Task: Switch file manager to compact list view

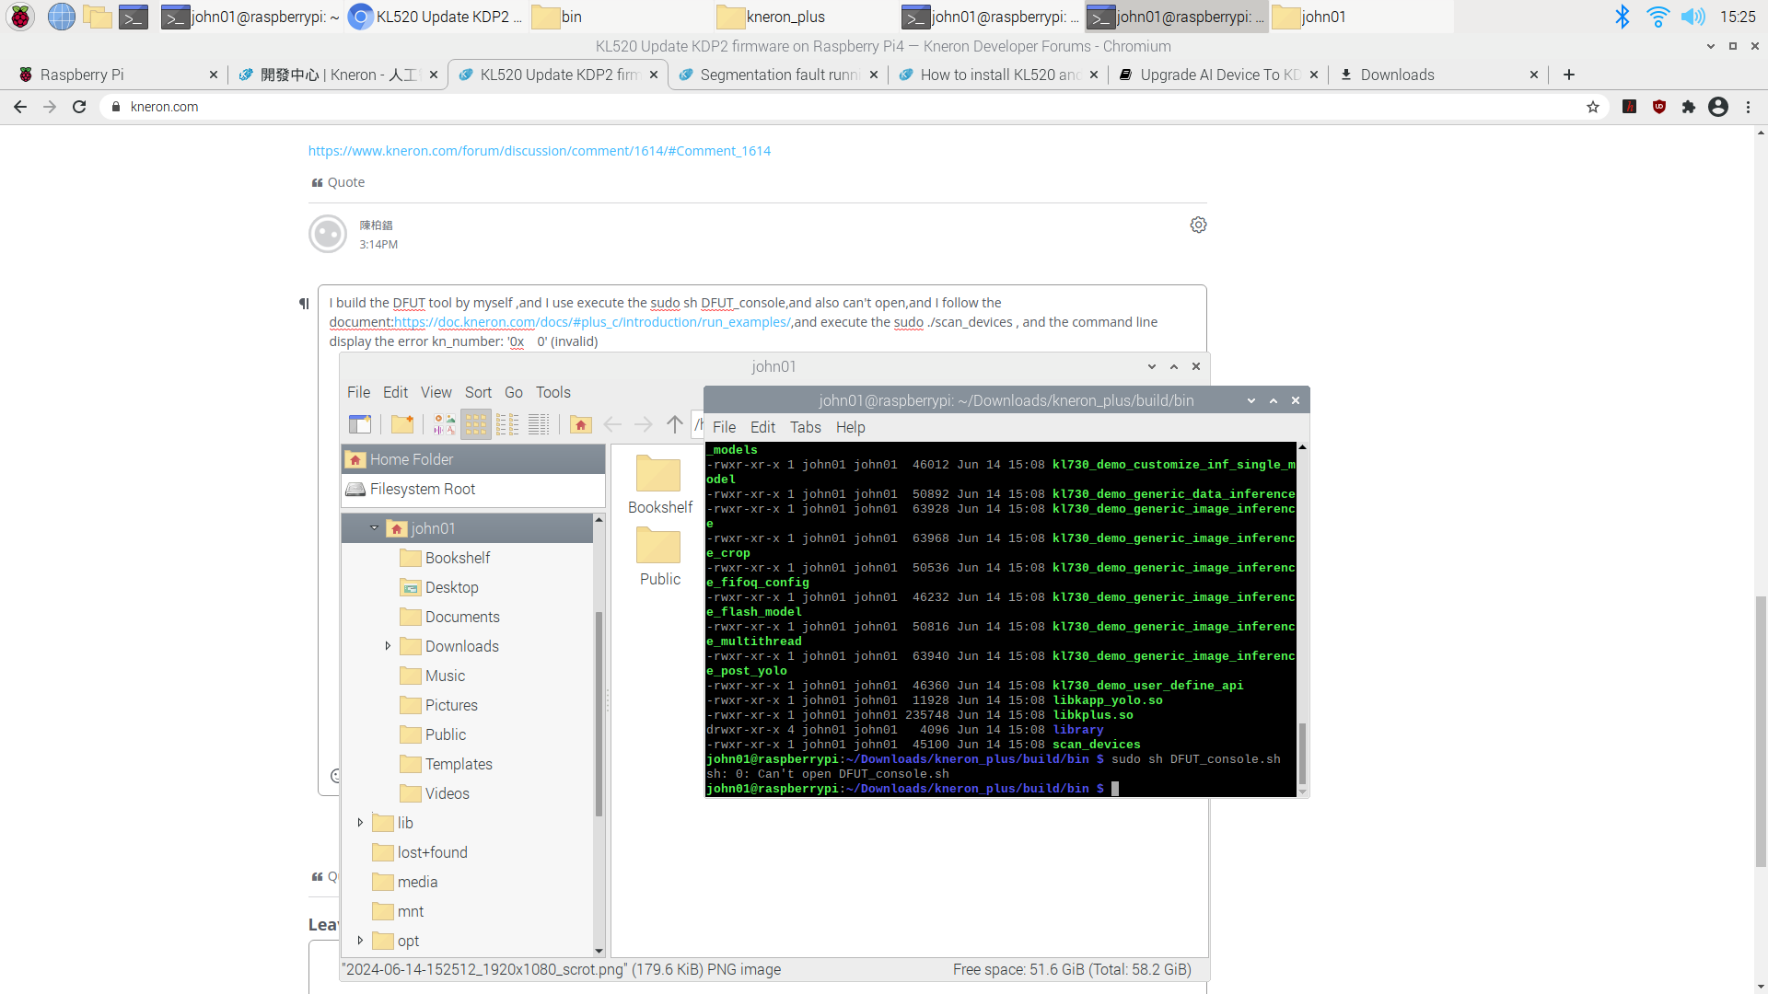Action: 507,424
